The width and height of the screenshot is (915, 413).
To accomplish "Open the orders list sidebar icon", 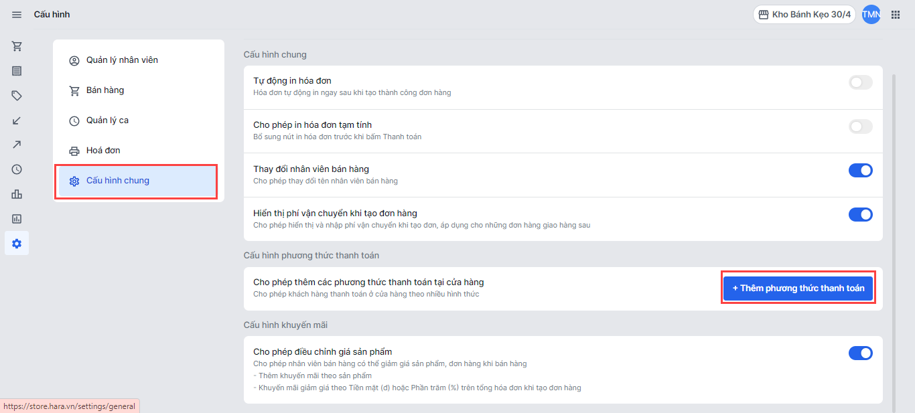I will (x=17, y=71).
